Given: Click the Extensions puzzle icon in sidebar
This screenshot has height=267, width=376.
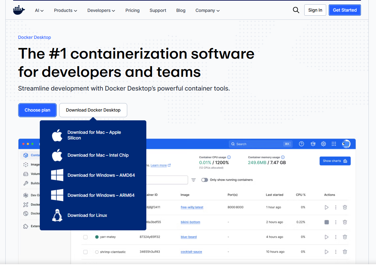Looking at the screenshot, I should click(26, 226).
